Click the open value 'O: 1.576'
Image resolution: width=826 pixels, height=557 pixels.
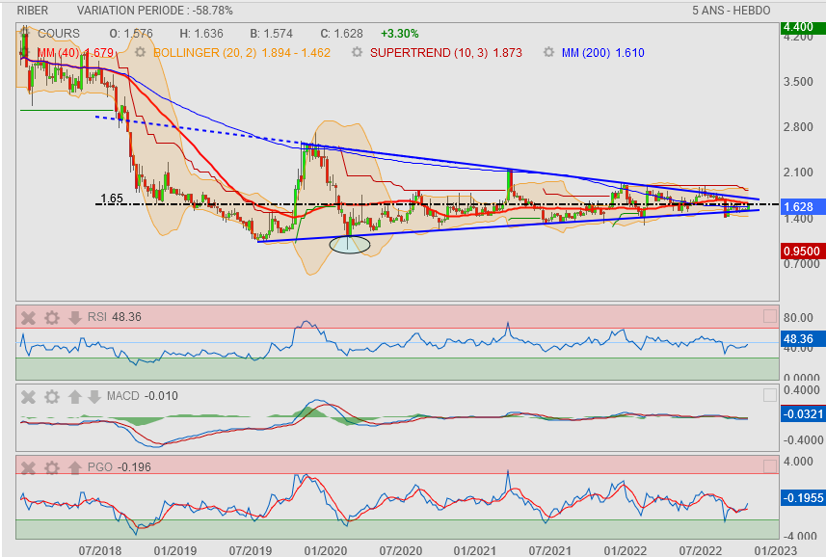(131, 33)
